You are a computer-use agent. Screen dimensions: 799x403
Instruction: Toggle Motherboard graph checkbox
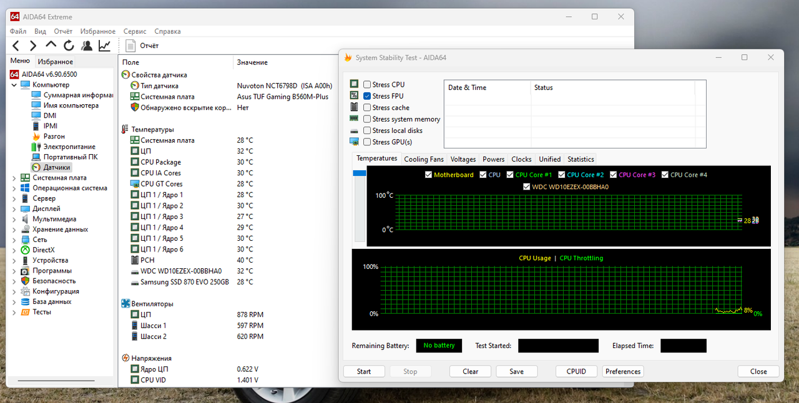428,175
